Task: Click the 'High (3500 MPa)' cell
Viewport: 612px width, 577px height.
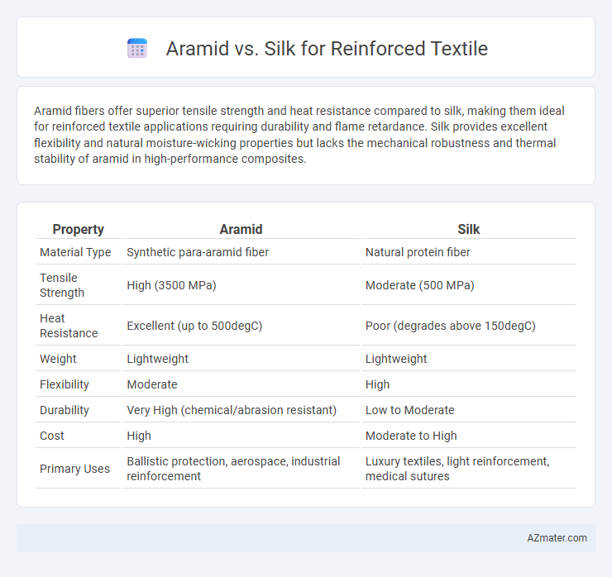Action: pos(171,285)
